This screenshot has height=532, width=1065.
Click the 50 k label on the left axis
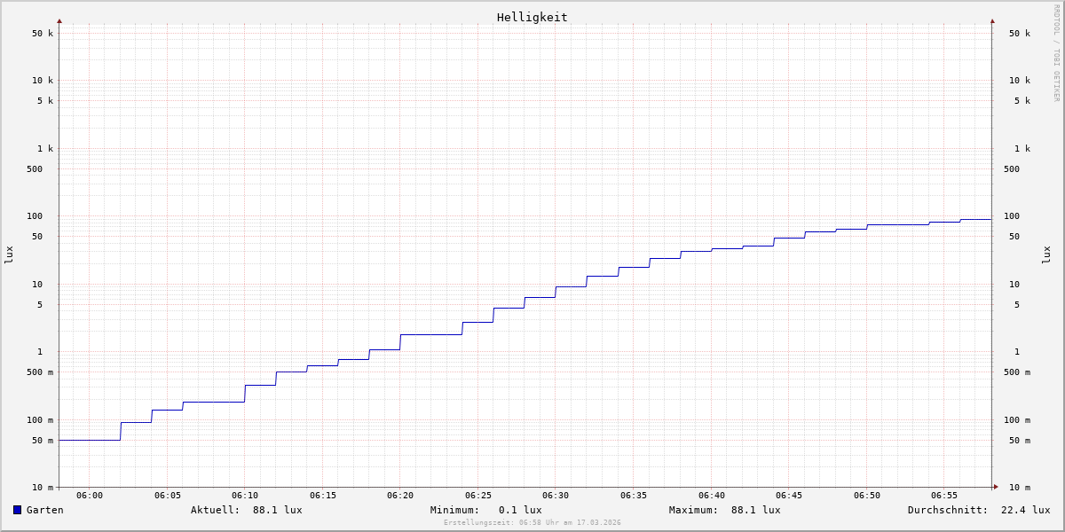click(43, 34)
